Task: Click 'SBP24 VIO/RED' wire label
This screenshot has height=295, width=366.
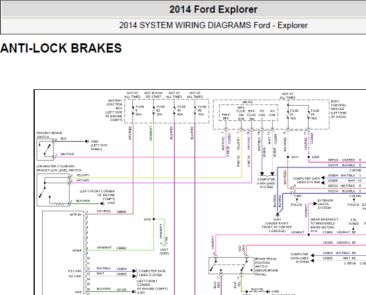Action: [x=342, y=160]
